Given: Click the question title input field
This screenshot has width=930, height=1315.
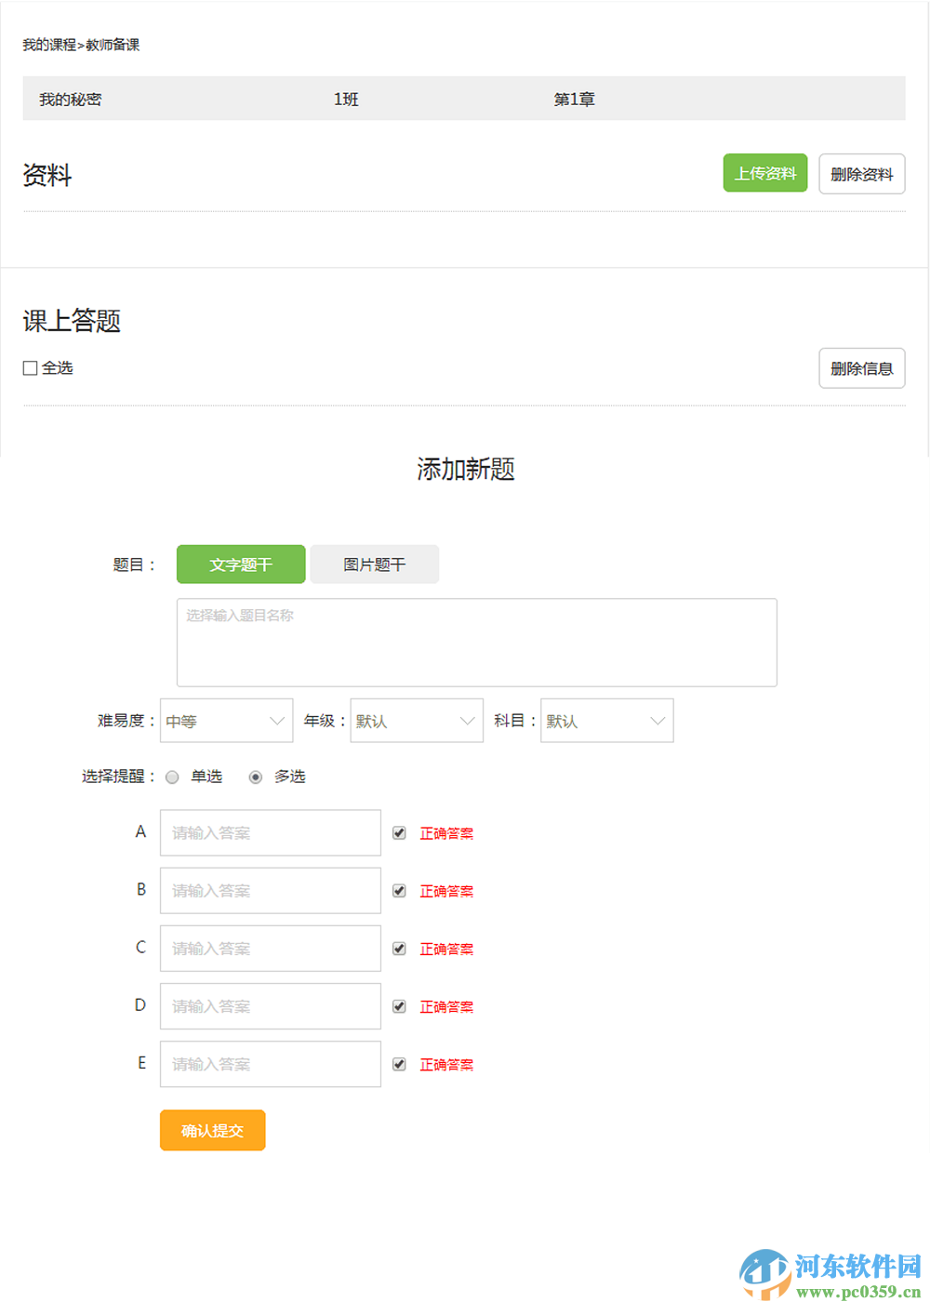Looking at the screenshot, I should [476, 642].
